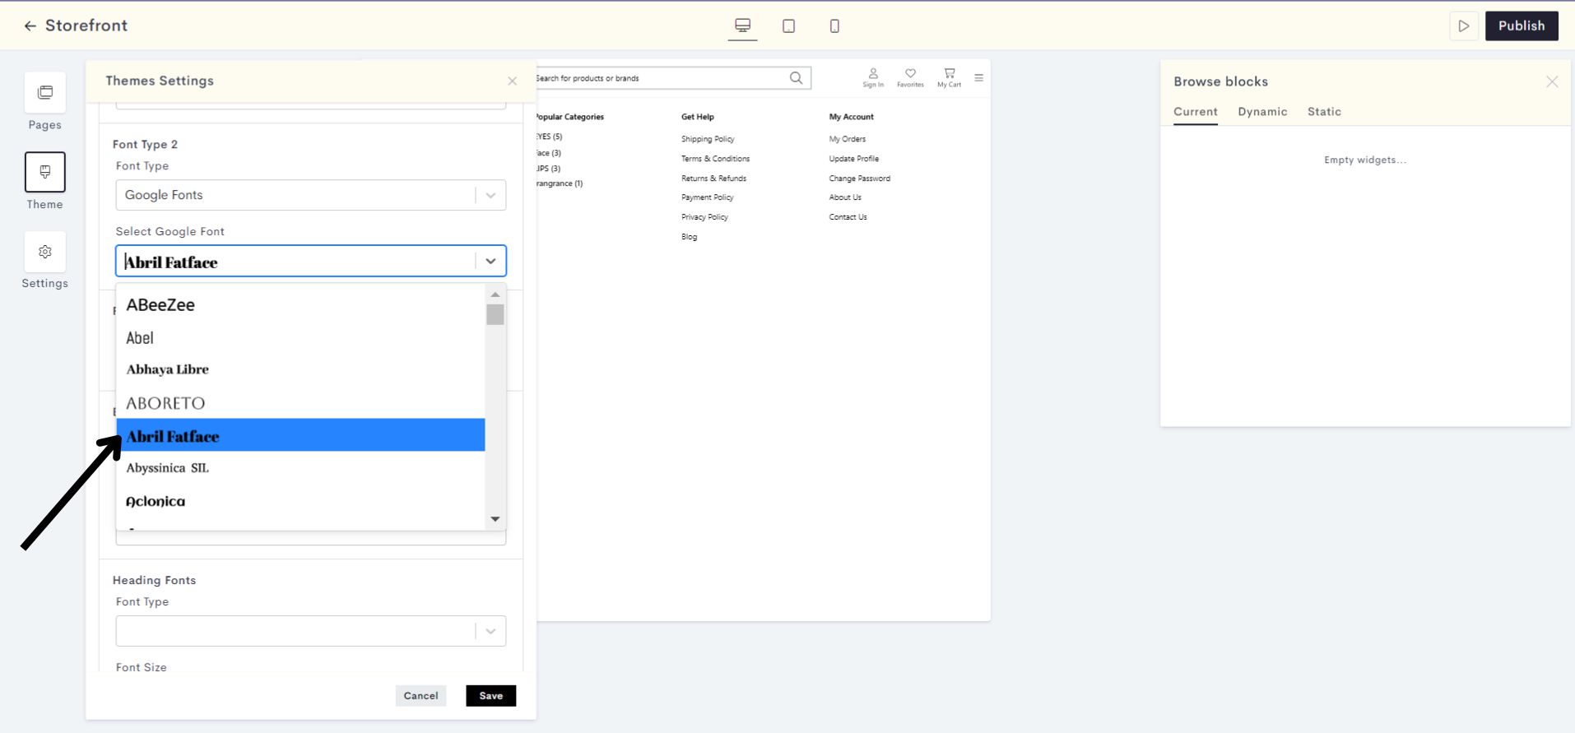Open the Pages sidebar icon
The height and width of the screenshot is (733, 1575).
coord(45,92)
